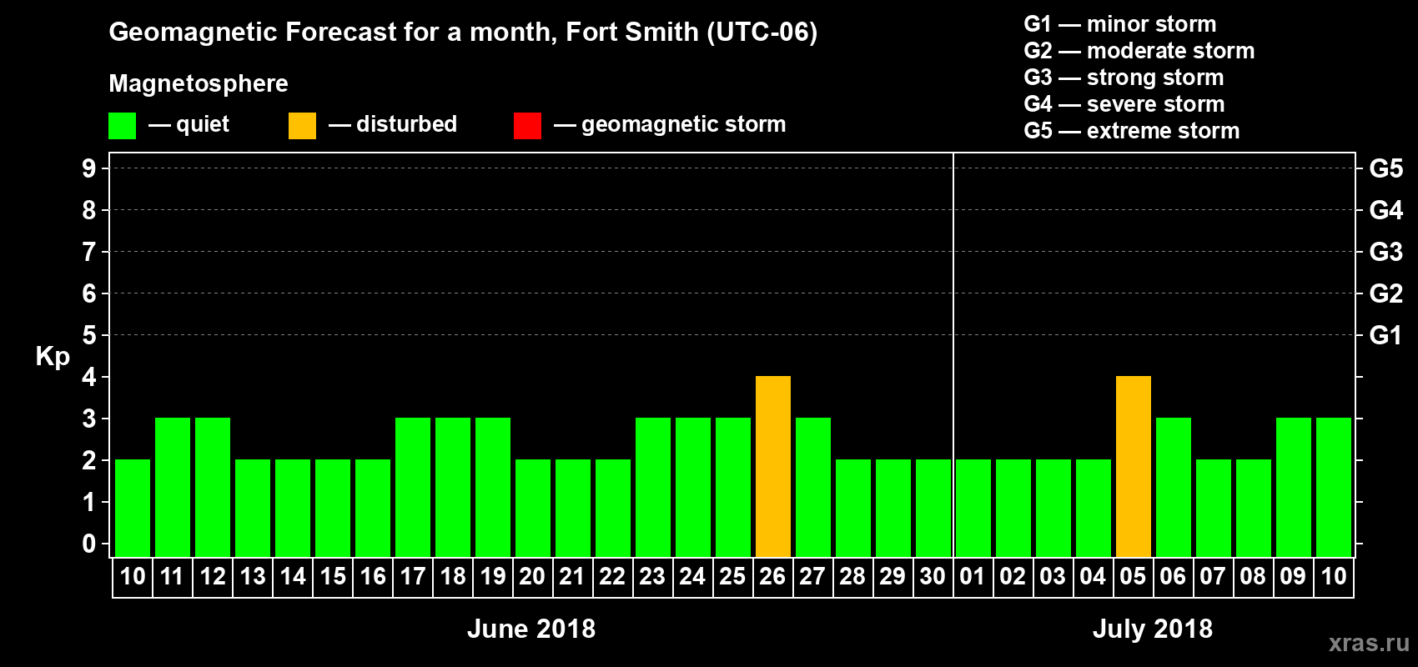Click date cell 01 in July
Screen dimensions: 1418x667
(973, 577)
